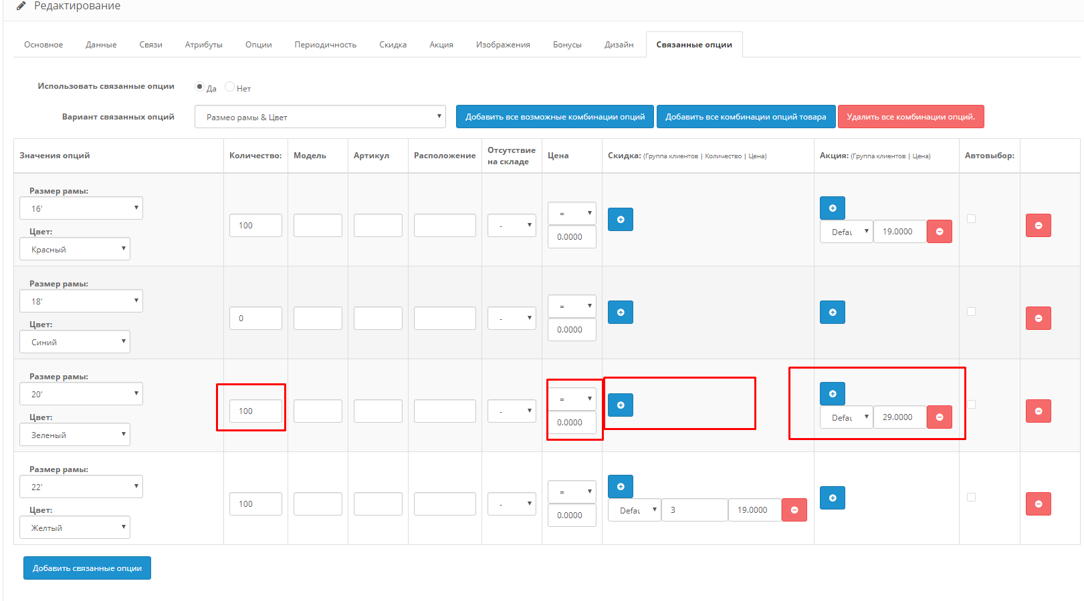Focus the quantity field showing 0
Image resolution: width=1084 pixels, height=601 pixels.
(x=255, y=318)
